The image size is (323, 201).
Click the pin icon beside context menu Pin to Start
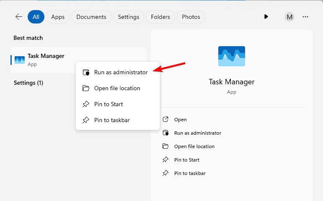86,104
